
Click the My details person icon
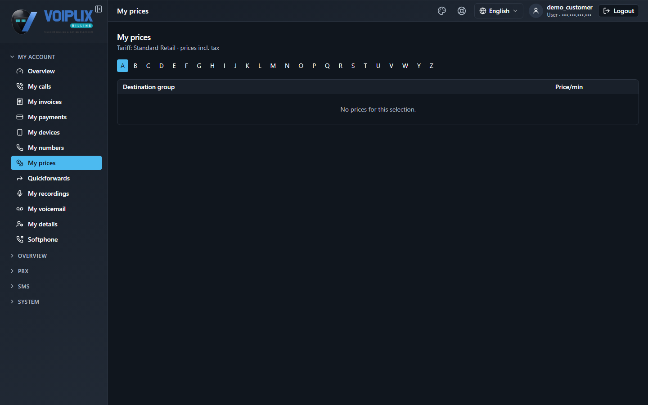pyautogui.click(x=20, y=224)
